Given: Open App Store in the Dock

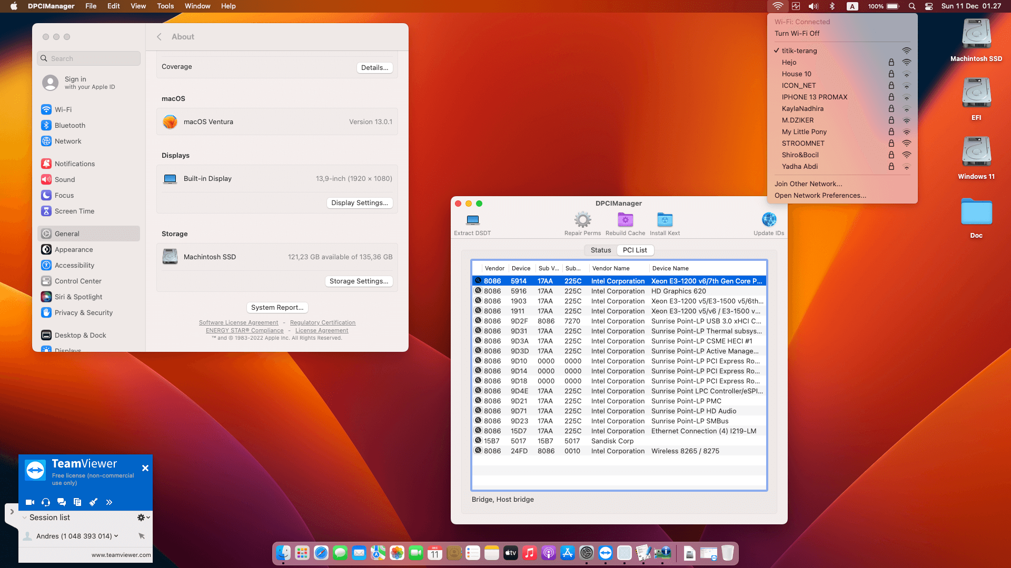Looking at the screenshot, I should (568, 553).
